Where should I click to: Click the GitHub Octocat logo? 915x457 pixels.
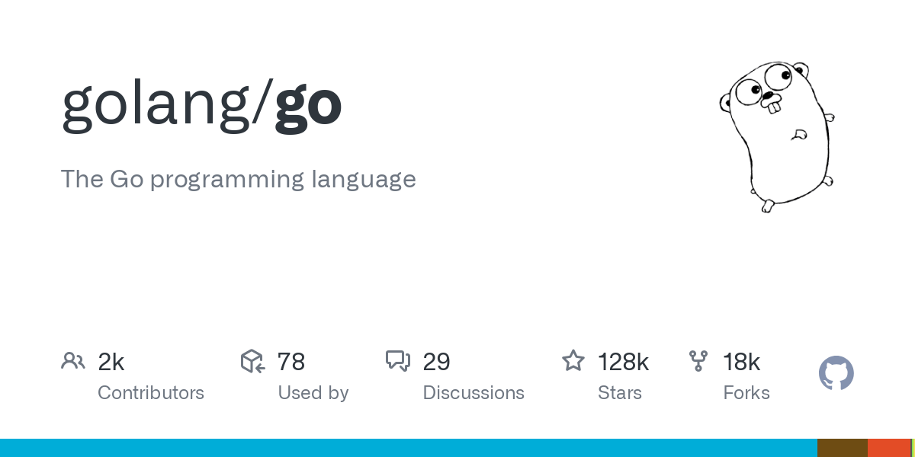pyautogui.click(x=836, y=373)
